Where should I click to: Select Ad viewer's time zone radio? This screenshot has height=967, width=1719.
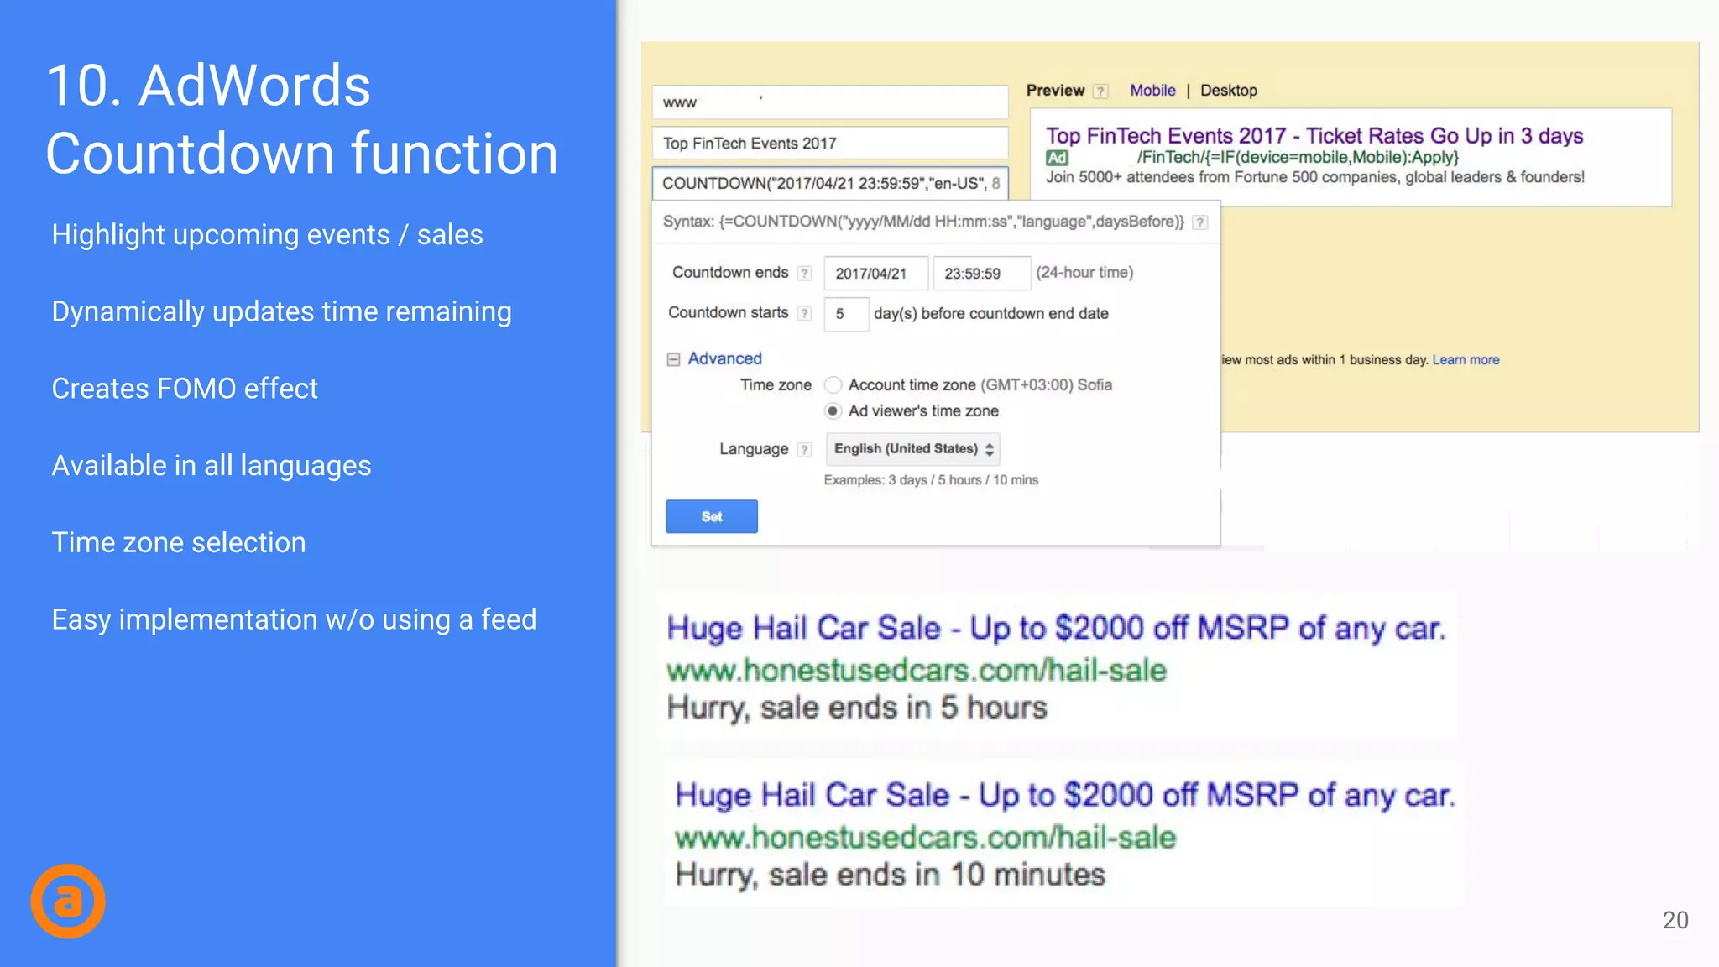pyautogui.click(x=833, y=411)
